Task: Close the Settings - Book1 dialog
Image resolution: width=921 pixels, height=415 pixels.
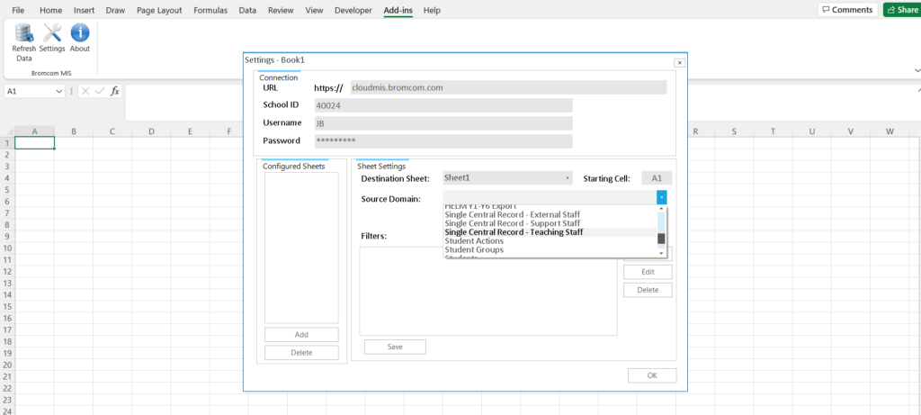Action: click(679, 62)
